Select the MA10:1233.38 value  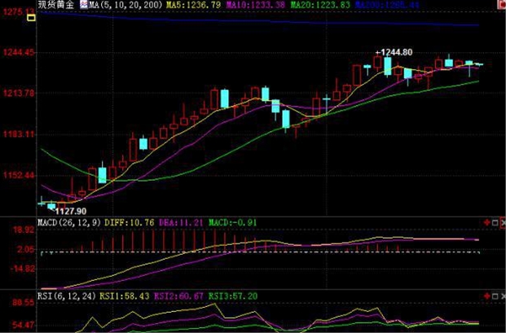256,5
